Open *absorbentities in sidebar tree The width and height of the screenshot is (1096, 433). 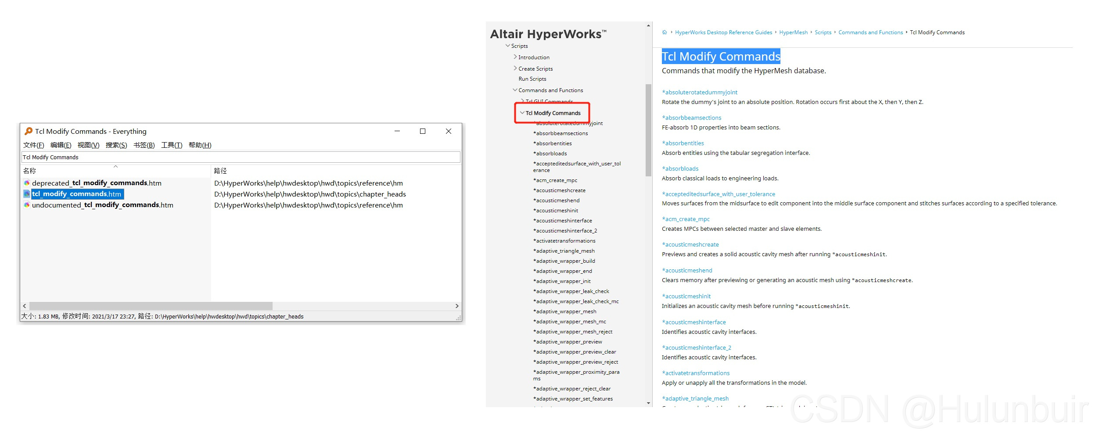(553, 143)
